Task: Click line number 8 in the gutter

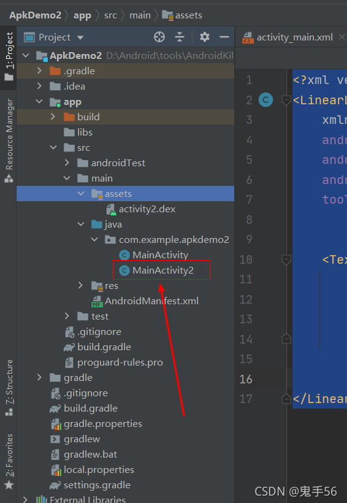Action: tap(249, 220)
